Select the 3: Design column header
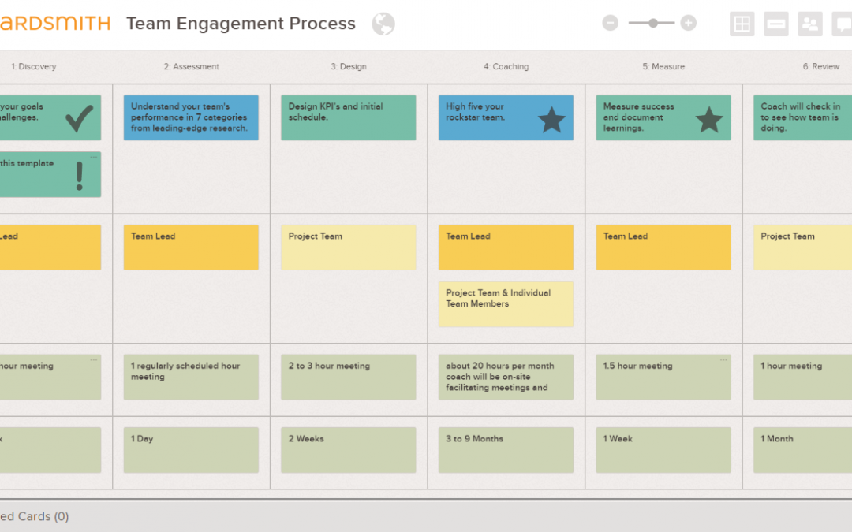Viewport: 852px width, 532px height. point(349,66)
